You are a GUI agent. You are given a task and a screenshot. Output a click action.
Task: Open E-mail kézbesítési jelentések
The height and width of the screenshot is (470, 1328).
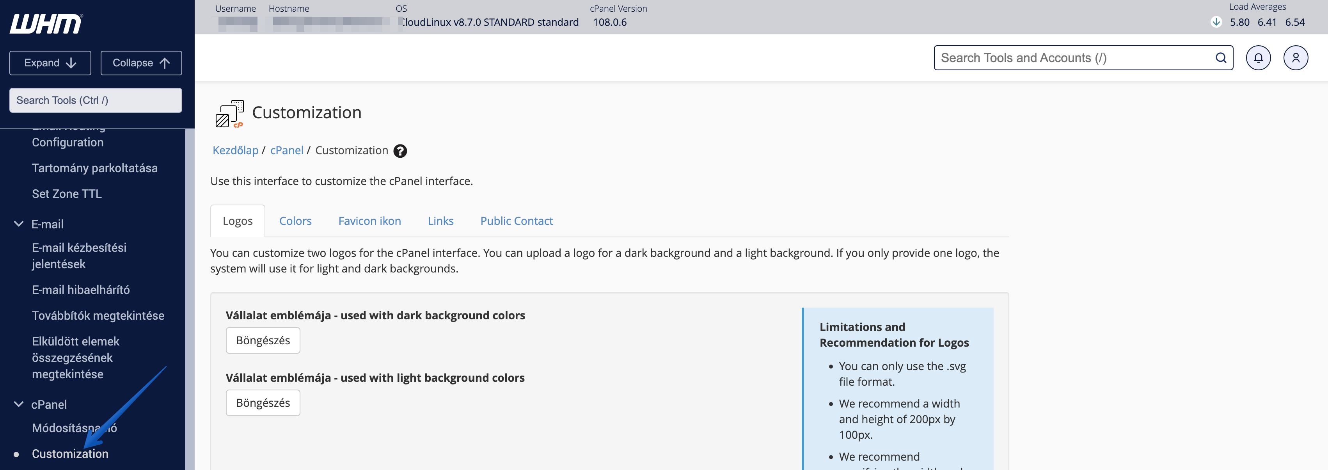[80, 256]
